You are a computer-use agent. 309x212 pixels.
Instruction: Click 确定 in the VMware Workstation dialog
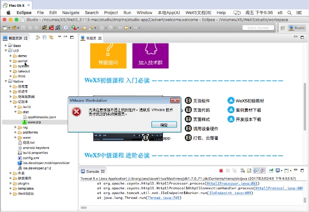pyautogui.click(x=164, y=125)
